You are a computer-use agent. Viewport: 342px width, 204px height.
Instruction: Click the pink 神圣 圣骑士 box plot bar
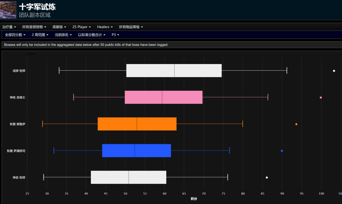(164, 97)
